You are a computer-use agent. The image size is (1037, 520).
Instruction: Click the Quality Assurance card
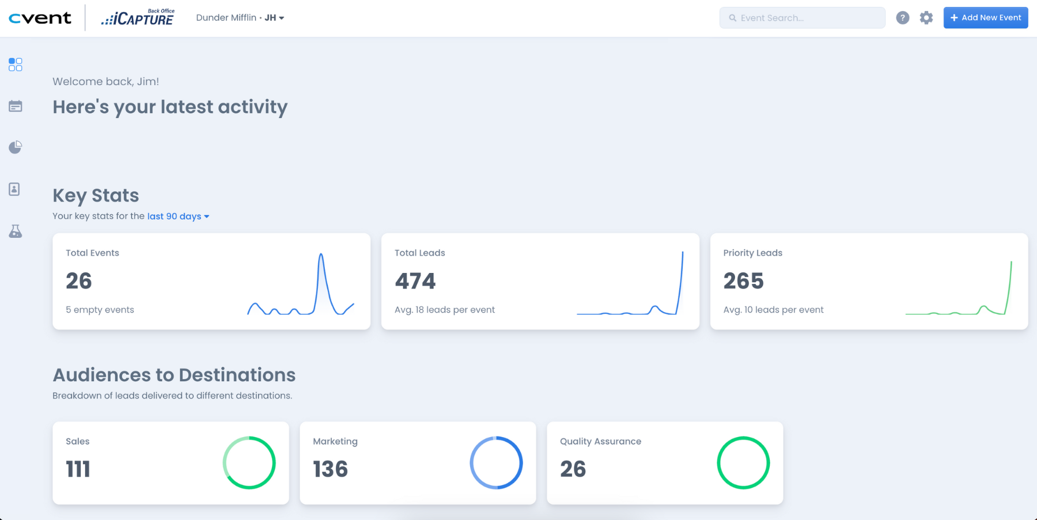(x=665, y=462)
